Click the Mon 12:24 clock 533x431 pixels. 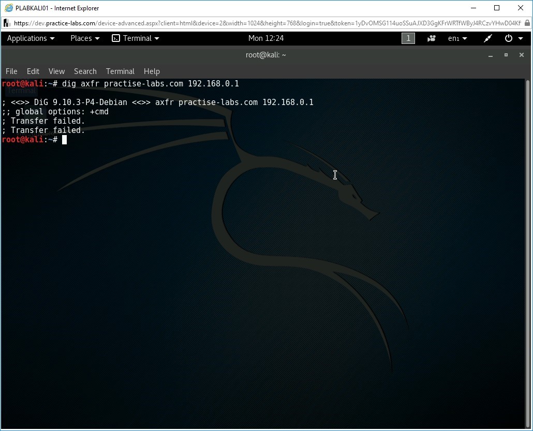(266, 38)
